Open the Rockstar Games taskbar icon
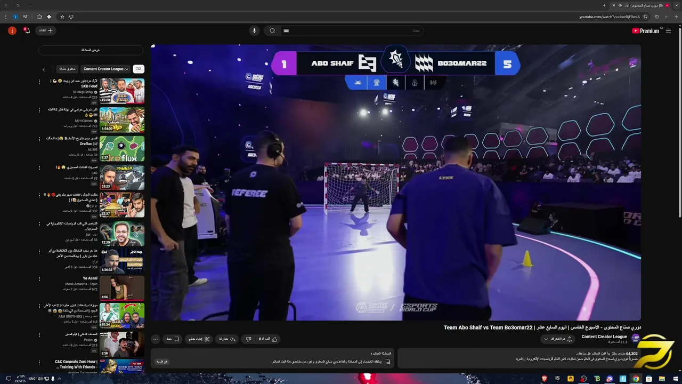Screen dimensions: 682x384 click(571, 379)
